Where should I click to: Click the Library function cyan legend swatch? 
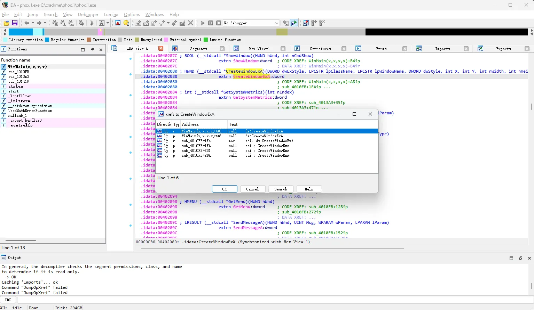tap(5, 40)
